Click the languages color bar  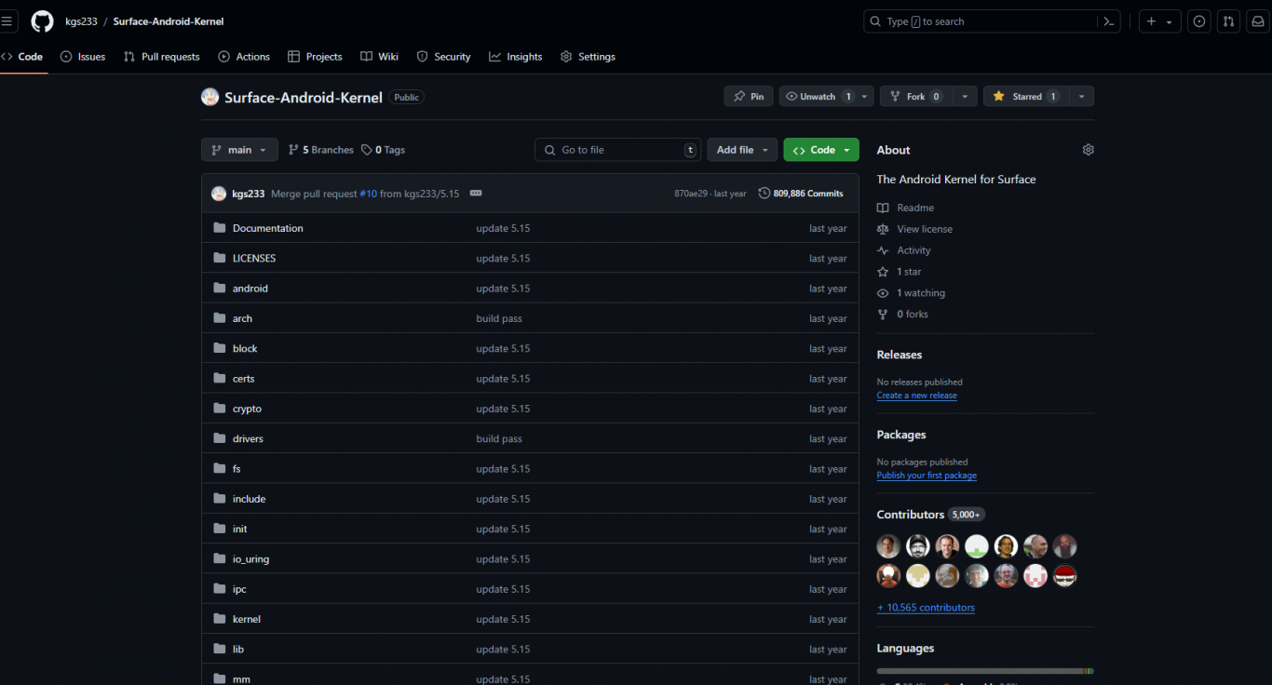click(x=985, y=671)
